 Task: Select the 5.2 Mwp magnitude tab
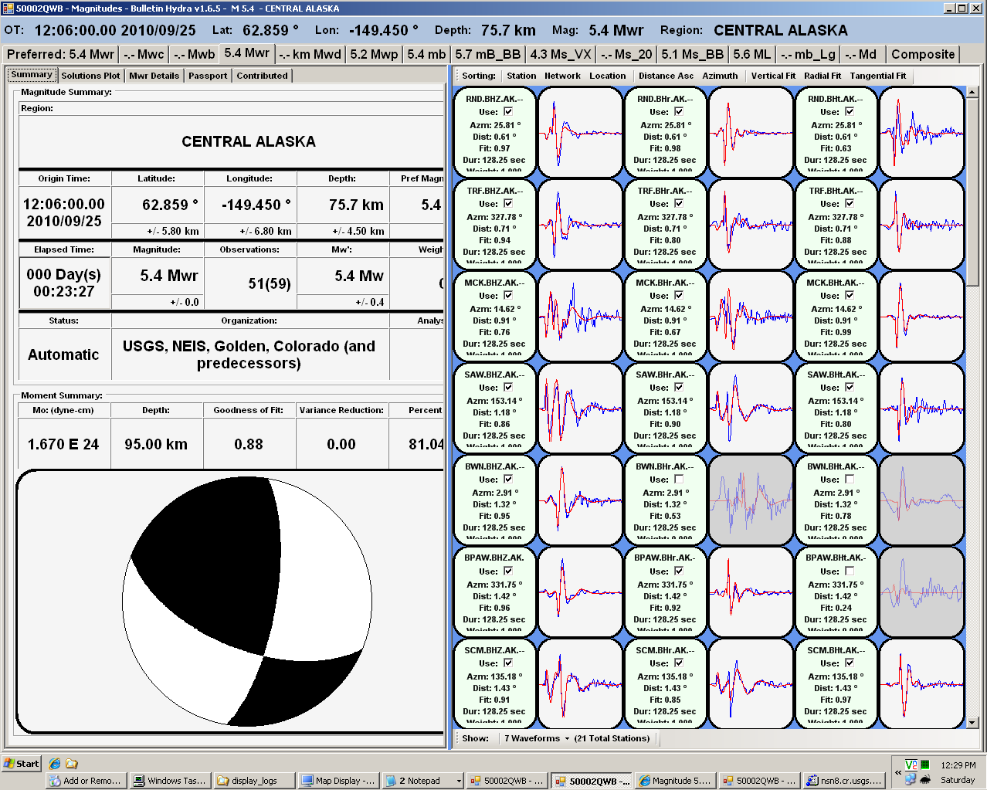[374, 54]
